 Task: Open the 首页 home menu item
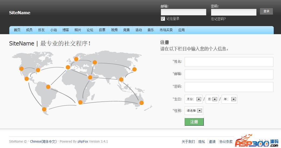17,30
